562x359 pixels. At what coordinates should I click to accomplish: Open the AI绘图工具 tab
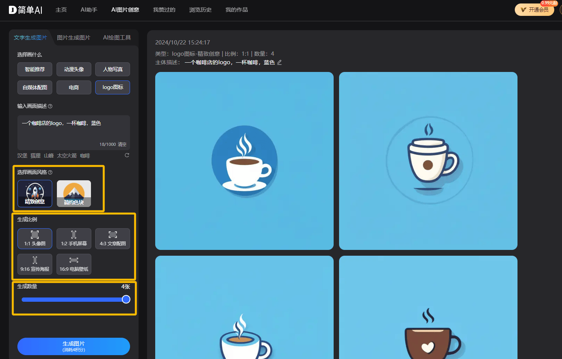click(x=117, y=38)
